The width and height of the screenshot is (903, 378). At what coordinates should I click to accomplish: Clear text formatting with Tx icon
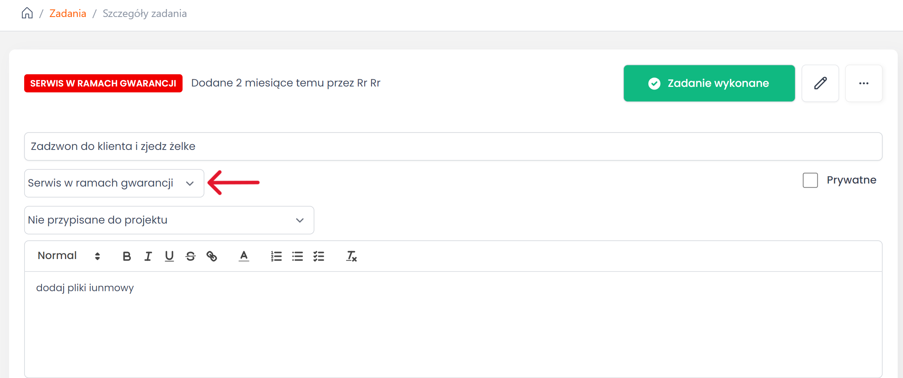351,256
